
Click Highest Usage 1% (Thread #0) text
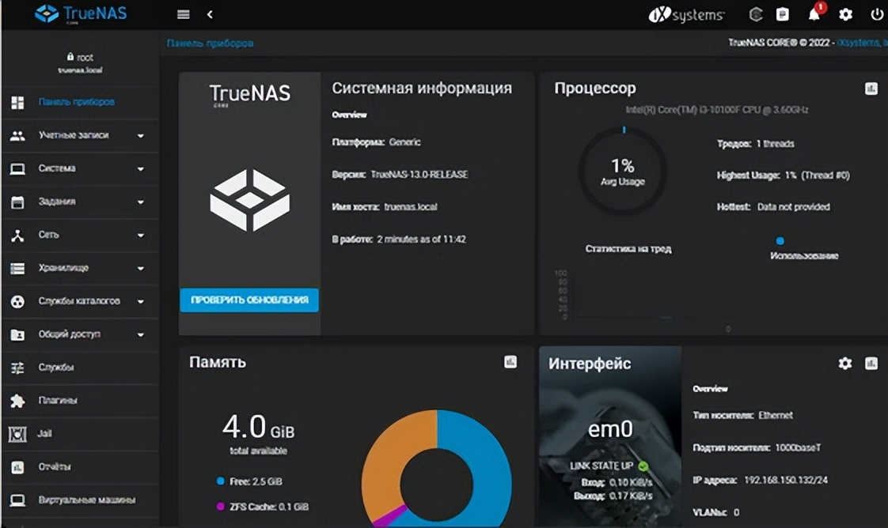tap(784, 175)
